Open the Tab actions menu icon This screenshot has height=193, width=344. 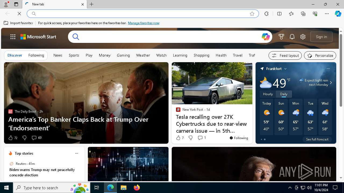click(x=16, y=4)
